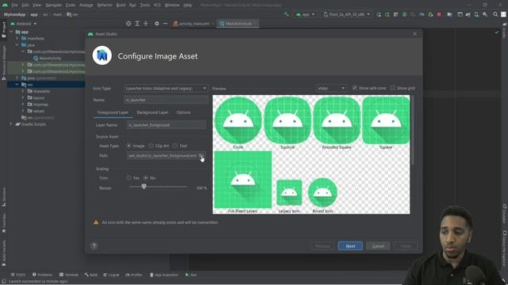Click the Asset Studio help question mark
This screenshot has width=508, height=285.
pyautogui.click(x=94, y=246)
